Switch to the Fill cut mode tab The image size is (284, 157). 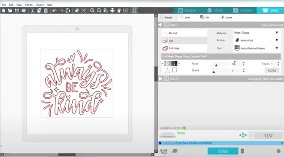(204, 17)
